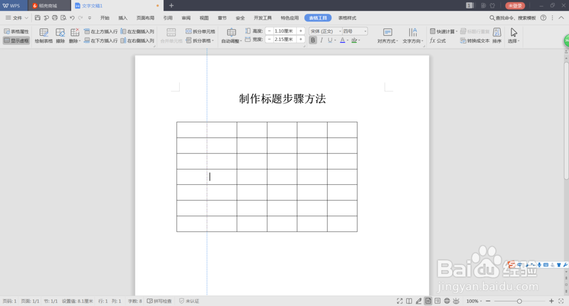569x306 pixels.
Task: Switch to the 开始 tab
Action: pos(105,18)
